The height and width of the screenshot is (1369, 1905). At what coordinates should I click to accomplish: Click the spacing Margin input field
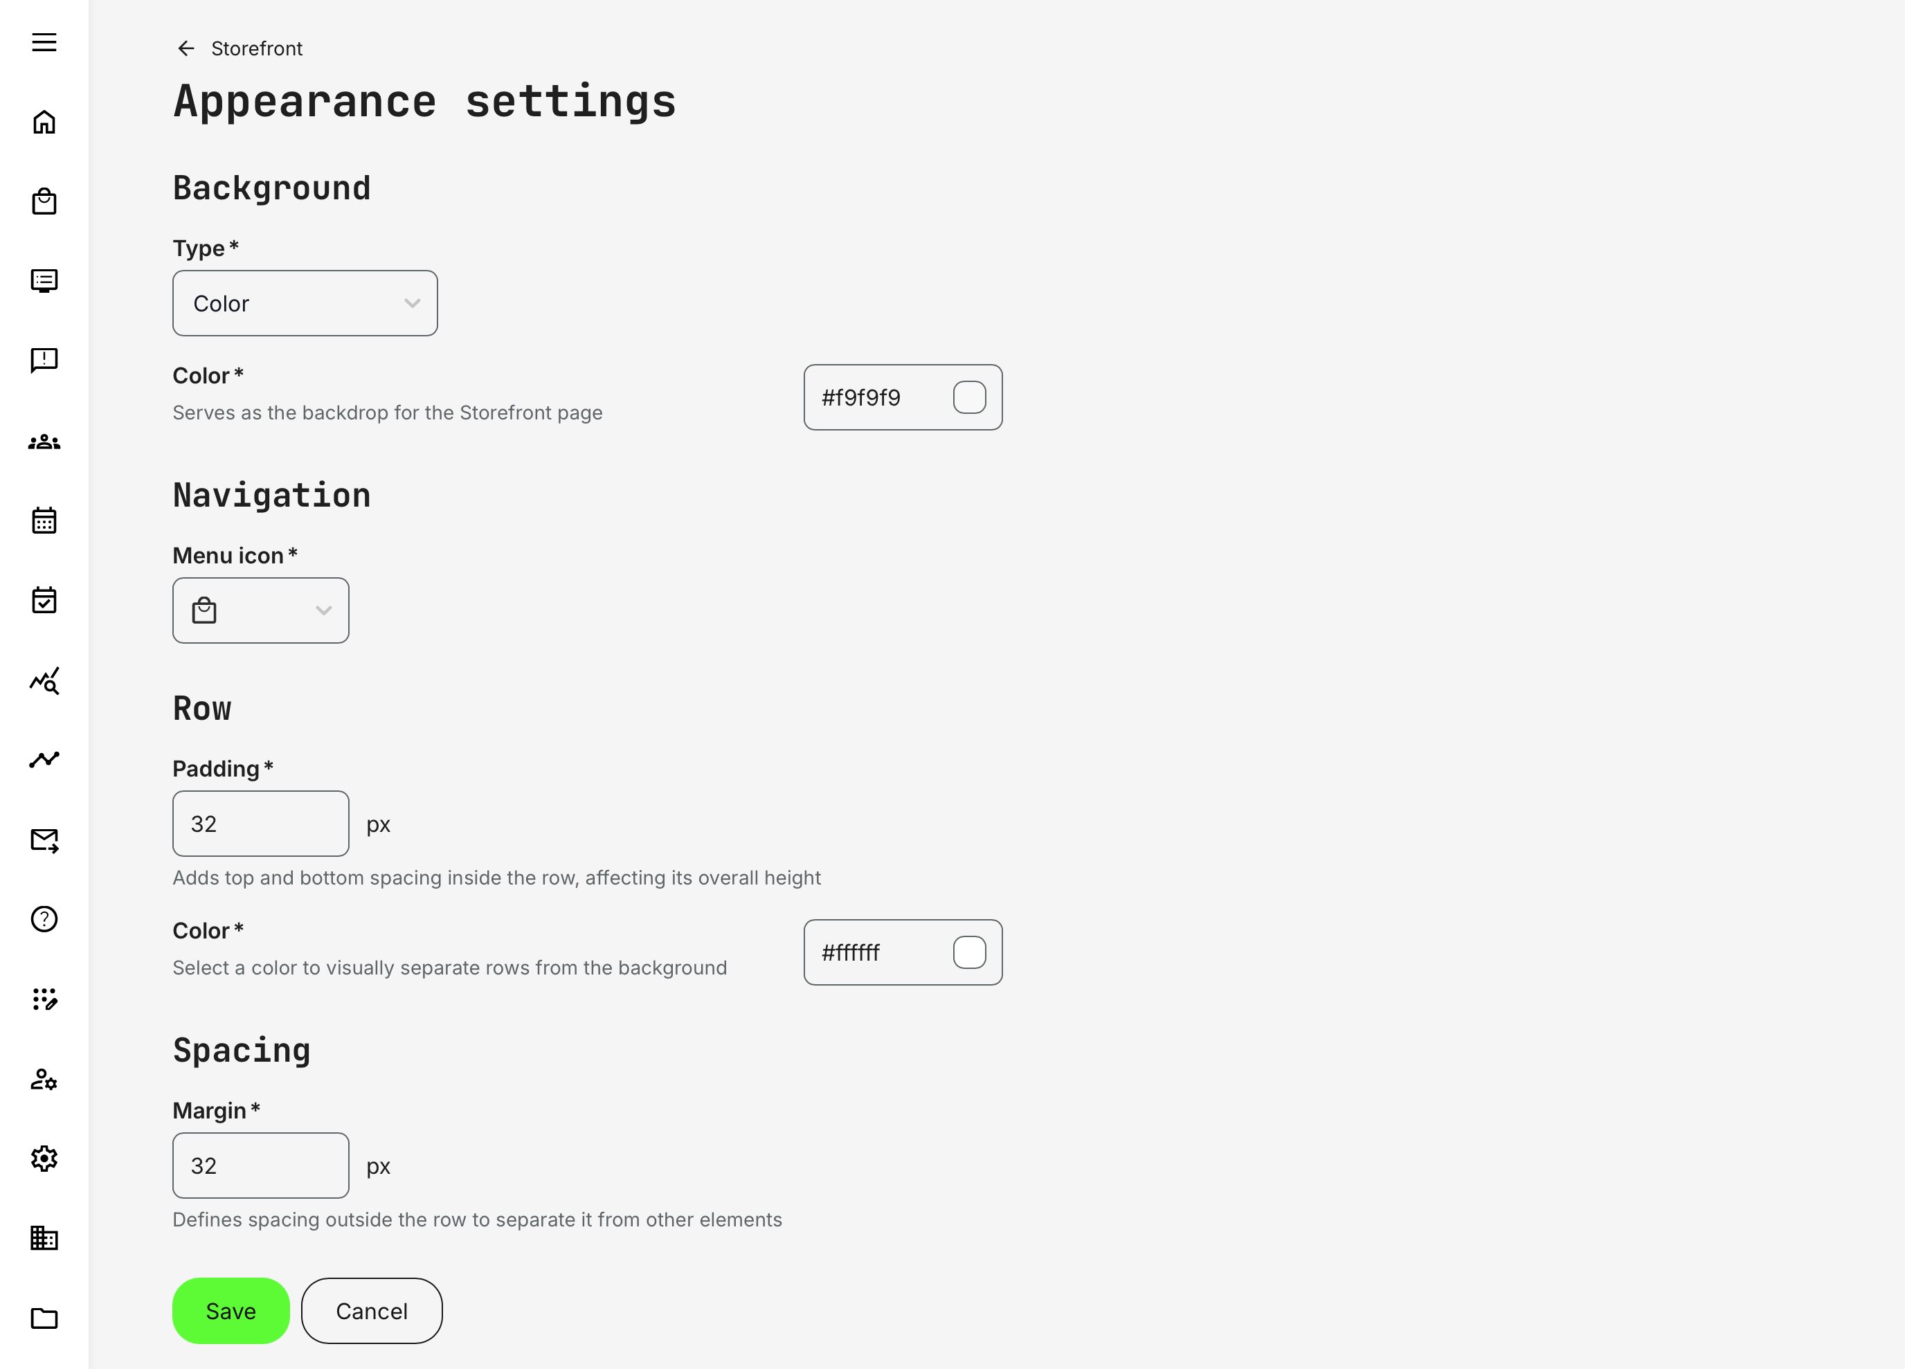(x=260, y=1166)
